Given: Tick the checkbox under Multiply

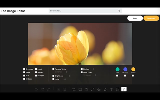Looking at the screenshot, I should [125, 75].
